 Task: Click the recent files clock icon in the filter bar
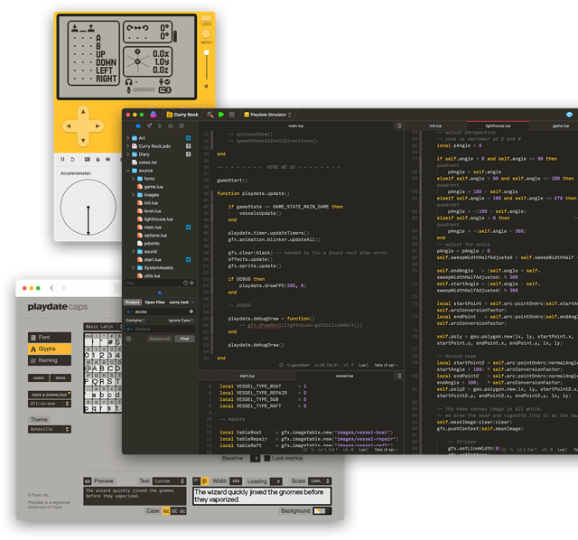tap(185, 283)
